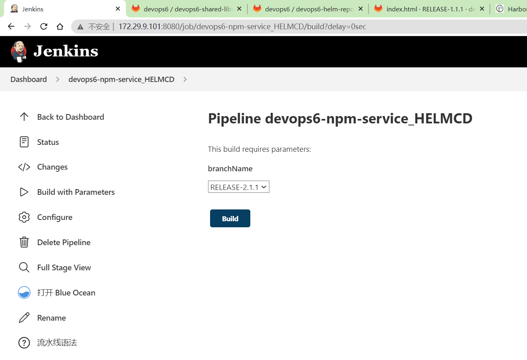Open the Back to Dashboard link
The width and height of the screenshot is (527, 360).
click(71, 117)
